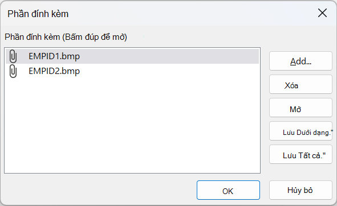The width and height of the screenshot is (337, 206).
Task: Save all with Lưu Tất cả button
Action: pos(301,155)
